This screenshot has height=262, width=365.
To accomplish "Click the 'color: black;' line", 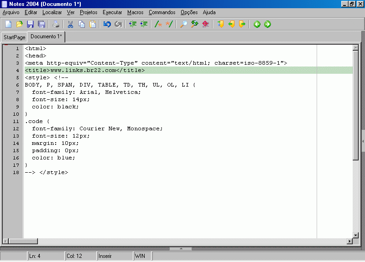I will point(55,107).
